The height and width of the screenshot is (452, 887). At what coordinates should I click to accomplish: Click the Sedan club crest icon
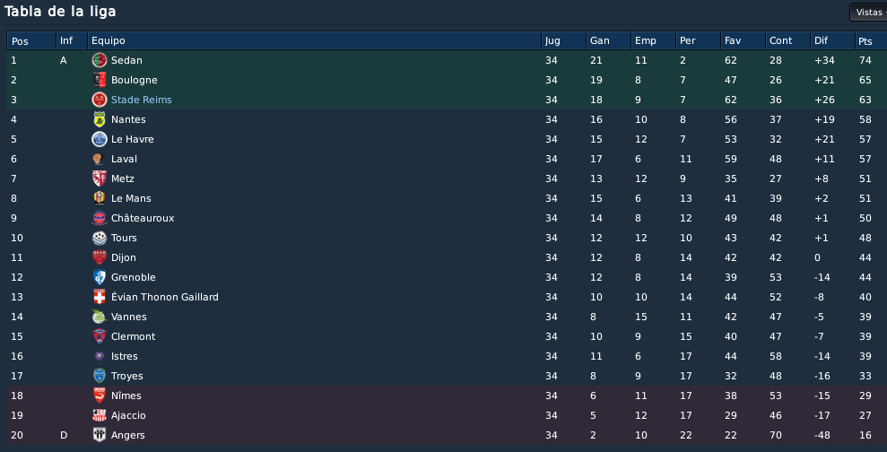point(100,60)
